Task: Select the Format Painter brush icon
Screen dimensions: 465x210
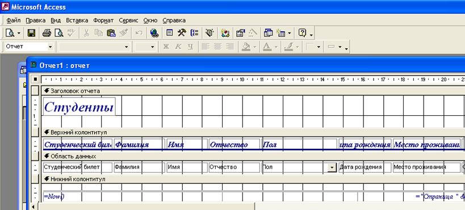Action: coord(123,32)
